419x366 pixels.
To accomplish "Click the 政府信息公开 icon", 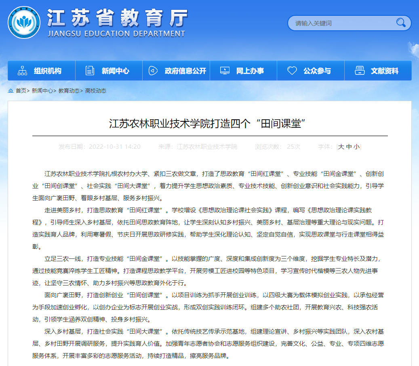I will coord(153,71).
